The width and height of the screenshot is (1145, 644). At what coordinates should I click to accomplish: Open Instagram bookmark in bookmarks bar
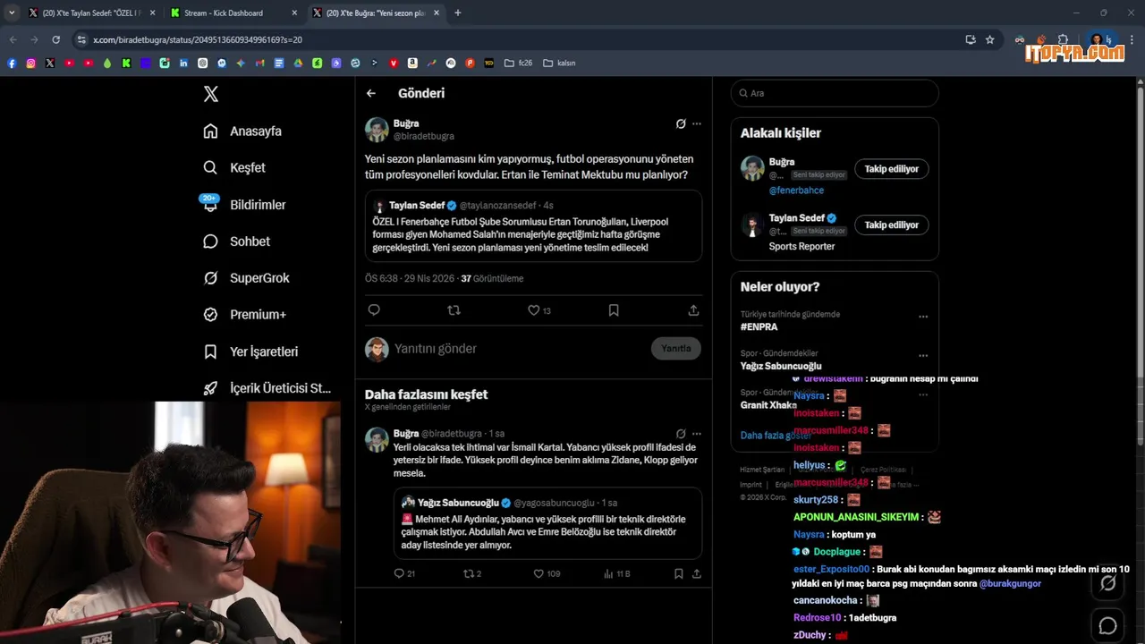(30, 63)
